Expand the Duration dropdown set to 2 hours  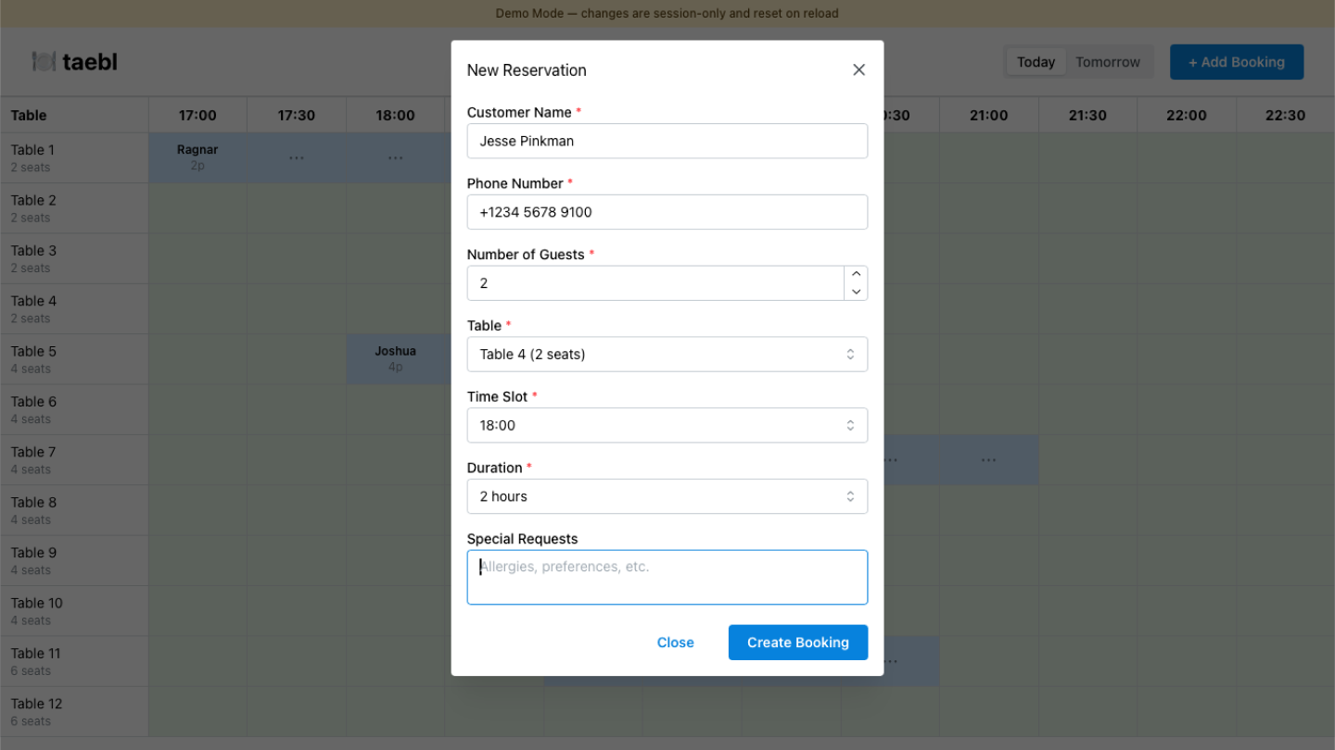667,496
